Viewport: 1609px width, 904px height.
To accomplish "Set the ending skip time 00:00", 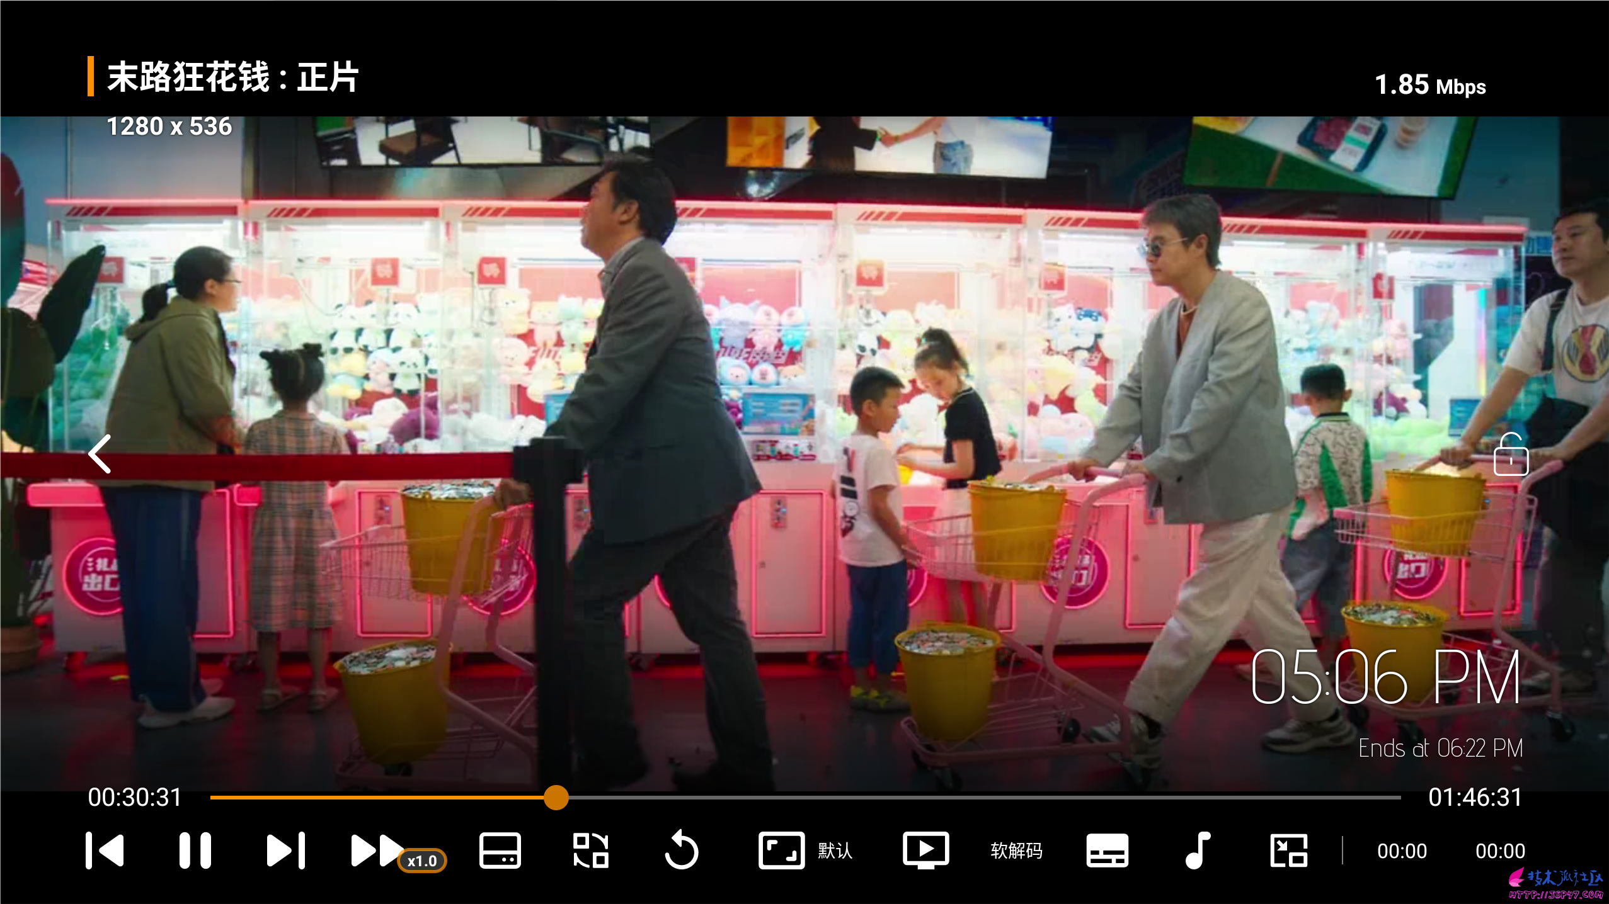I will pos(1500,851).
